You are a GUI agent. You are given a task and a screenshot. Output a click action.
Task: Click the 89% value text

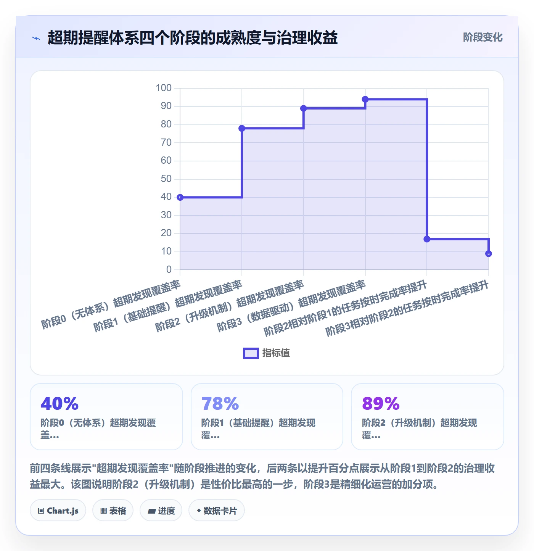pos(381,404)
